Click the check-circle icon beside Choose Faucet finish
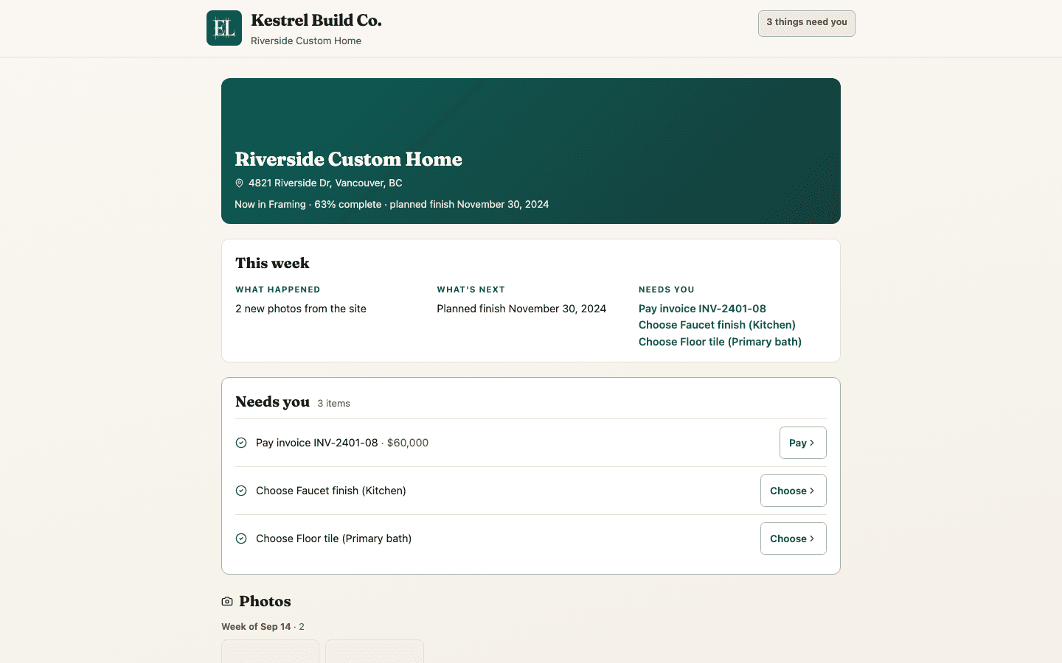1062x663 pixels. pos(241,491)
